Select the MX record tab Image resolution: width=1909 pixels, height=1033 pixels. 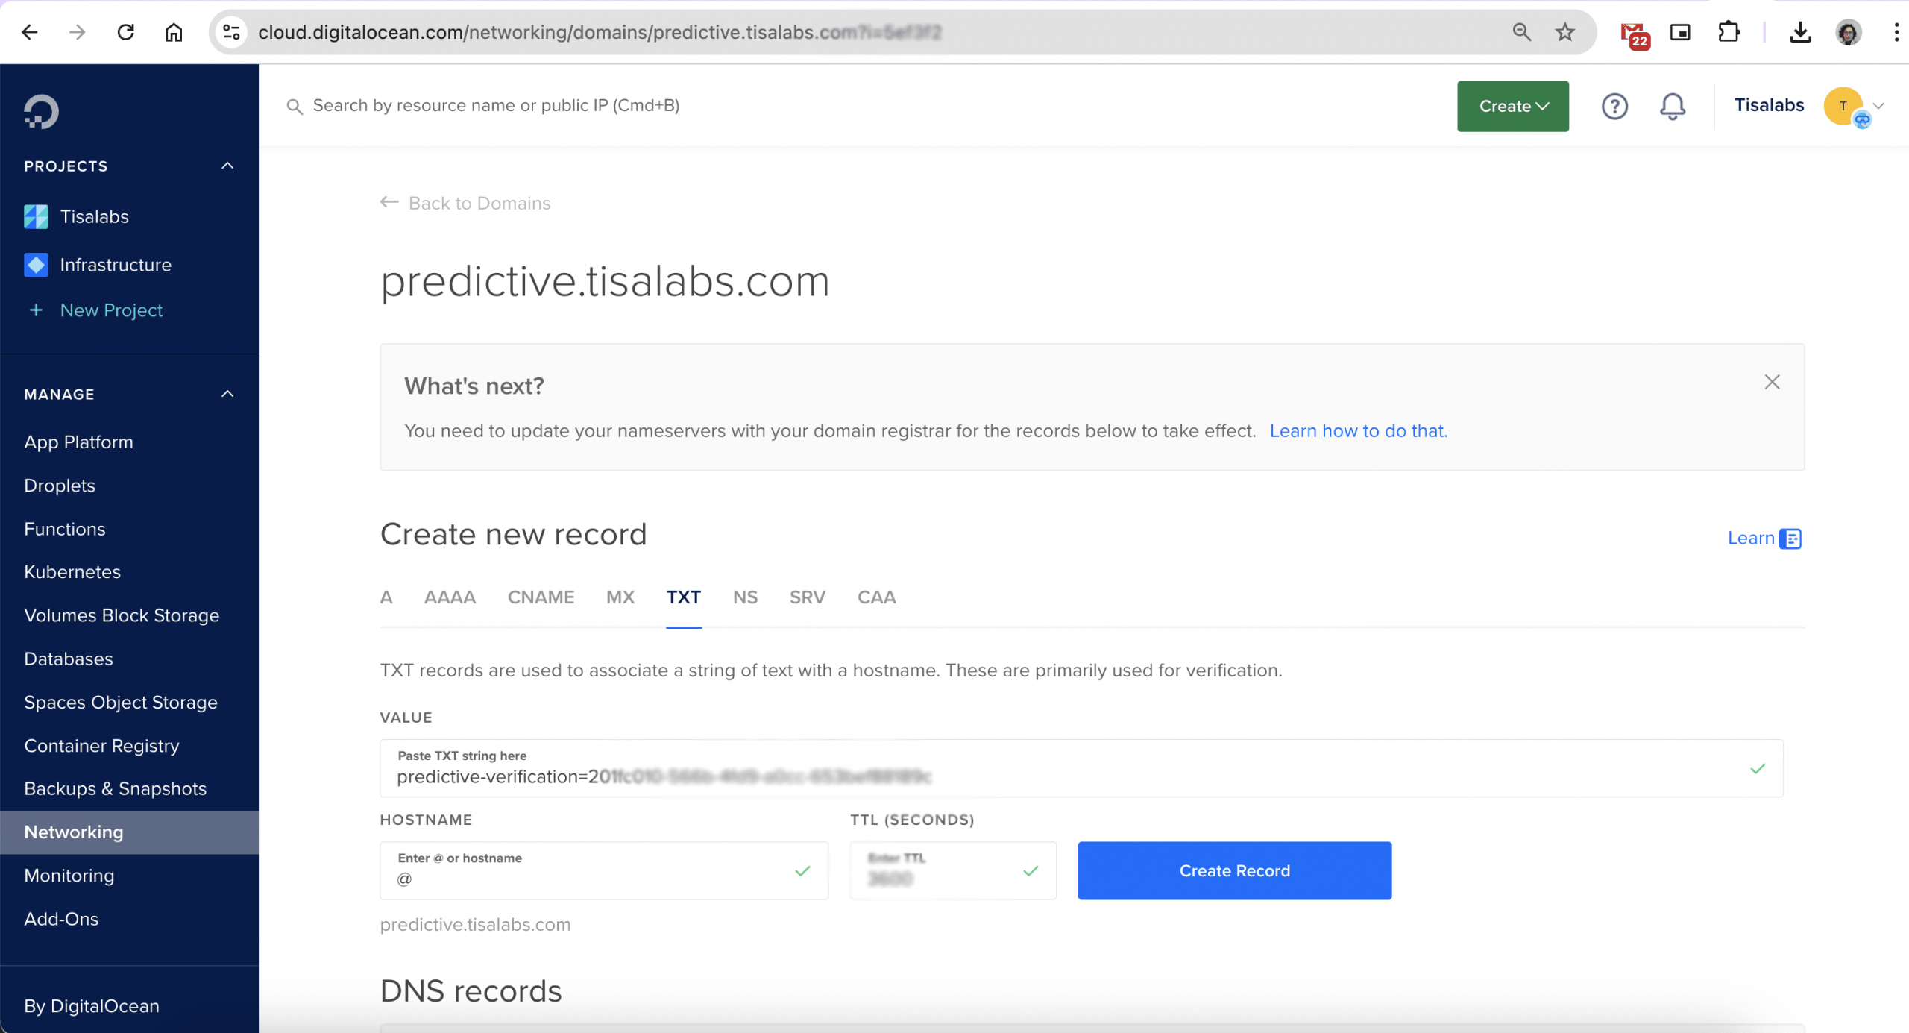[x=620, y=597]
